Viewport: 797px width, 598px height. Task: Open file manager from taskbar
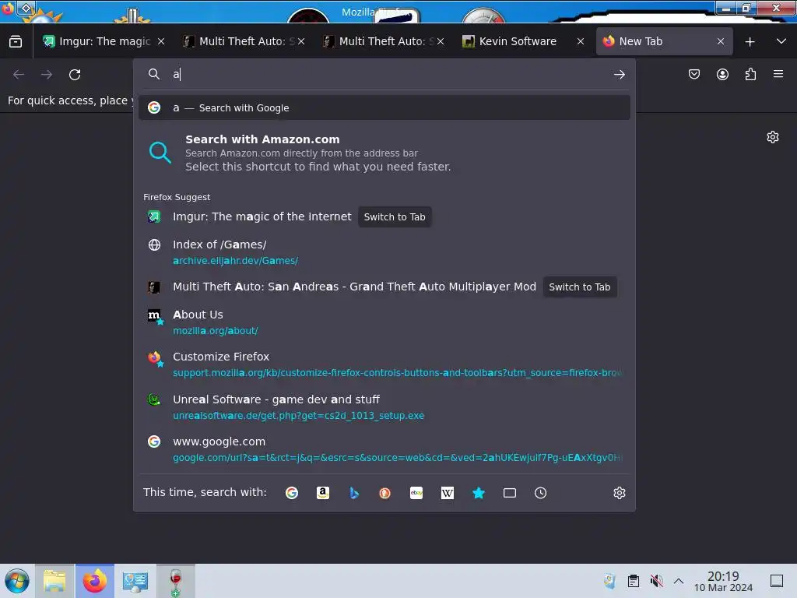coord(54,581)
